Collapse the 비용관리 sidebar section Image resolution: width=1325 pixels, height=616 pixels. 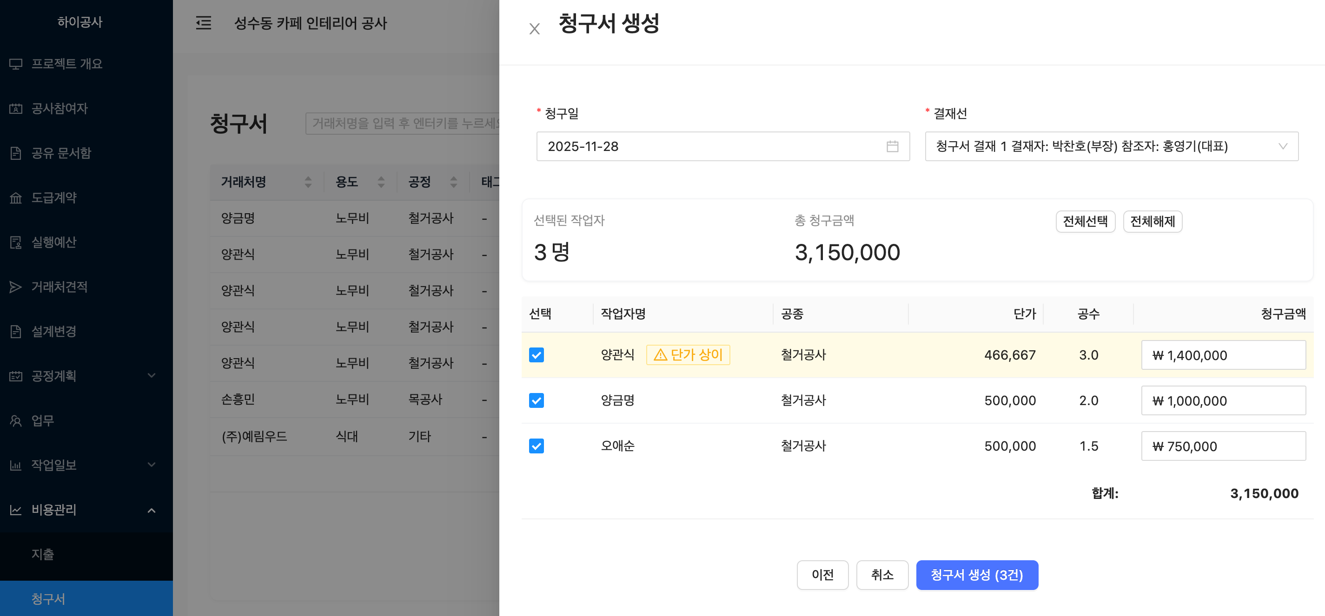coord(151,510)
